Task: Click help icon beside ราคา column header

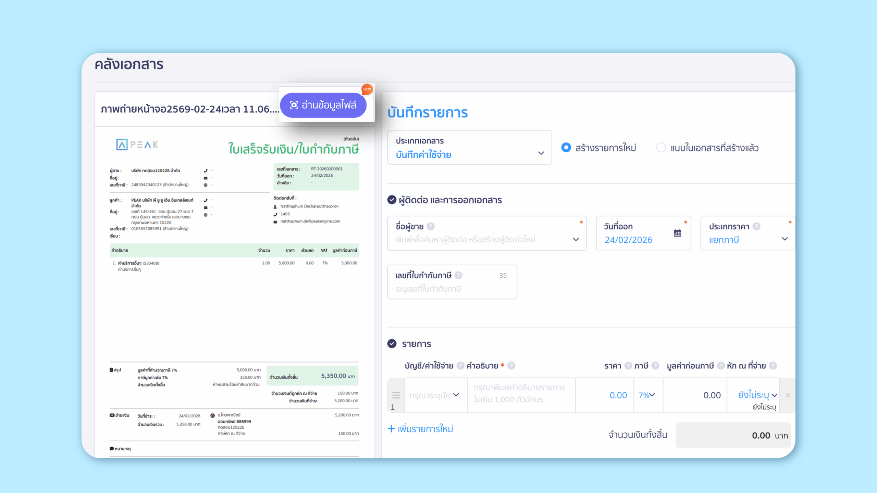Action: pos(628,366)
